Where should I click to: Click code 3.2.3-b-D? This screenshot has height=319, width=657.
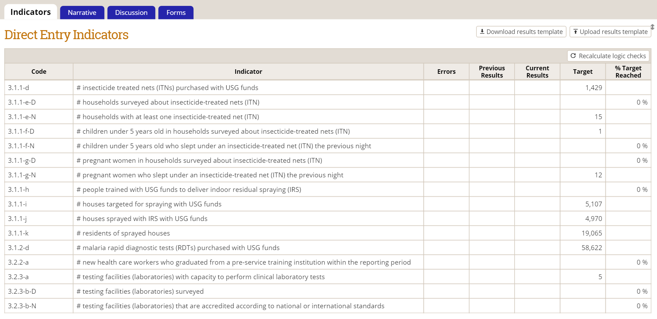coord(22,291)
